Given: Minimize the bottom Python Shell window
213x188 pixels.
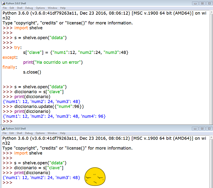Looking at the screenshot, I should coord(195,129).
